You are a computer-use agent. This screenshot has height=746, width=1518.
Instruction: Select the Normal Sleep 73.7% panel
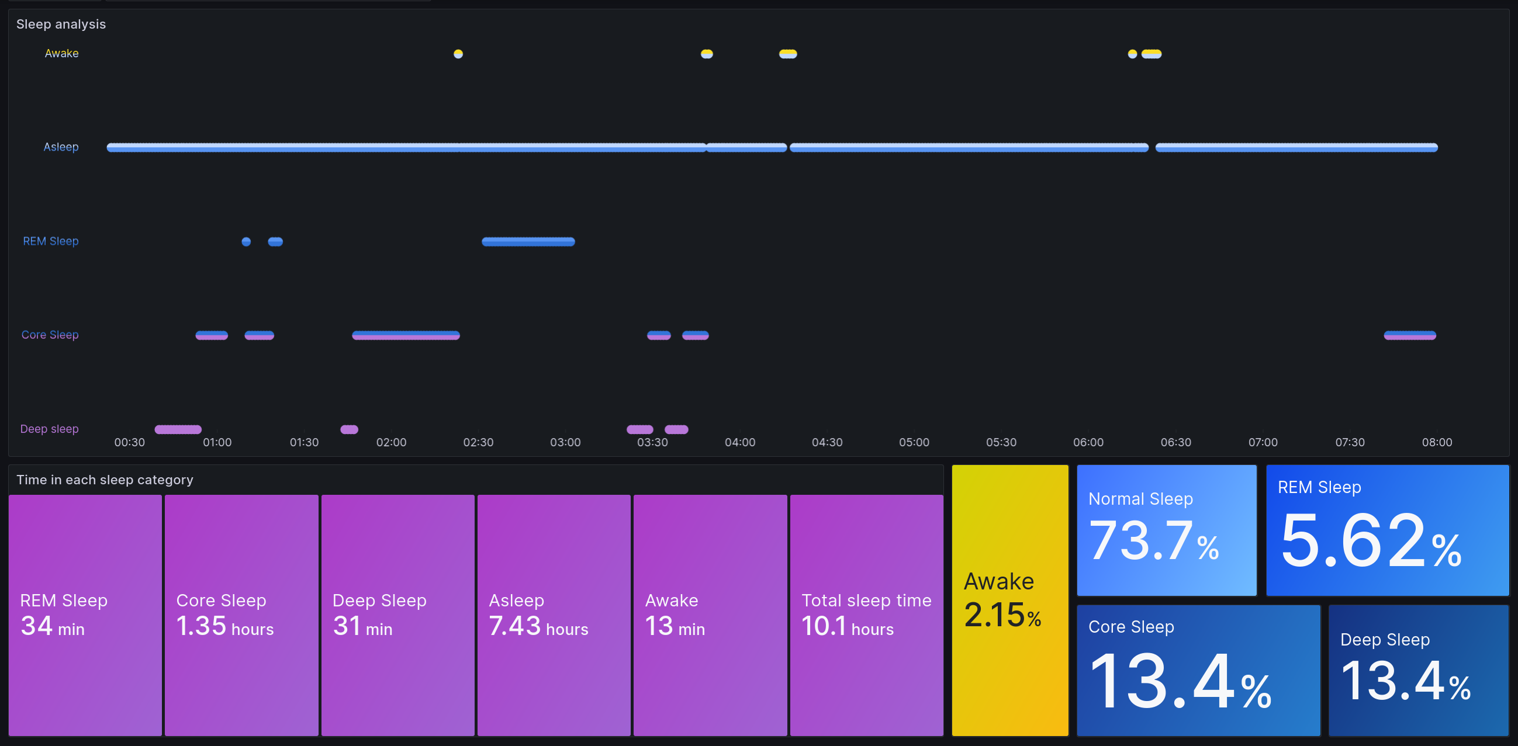(x=1166, y=530)
